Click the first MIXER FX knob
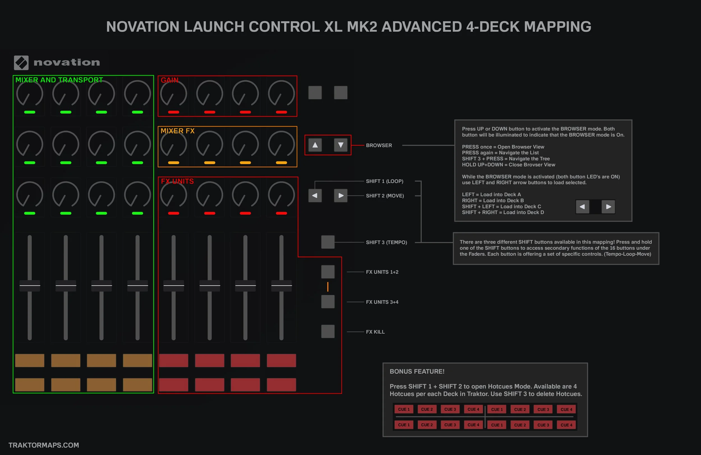This screenshot has height=455, width=701. click(174, 145)
